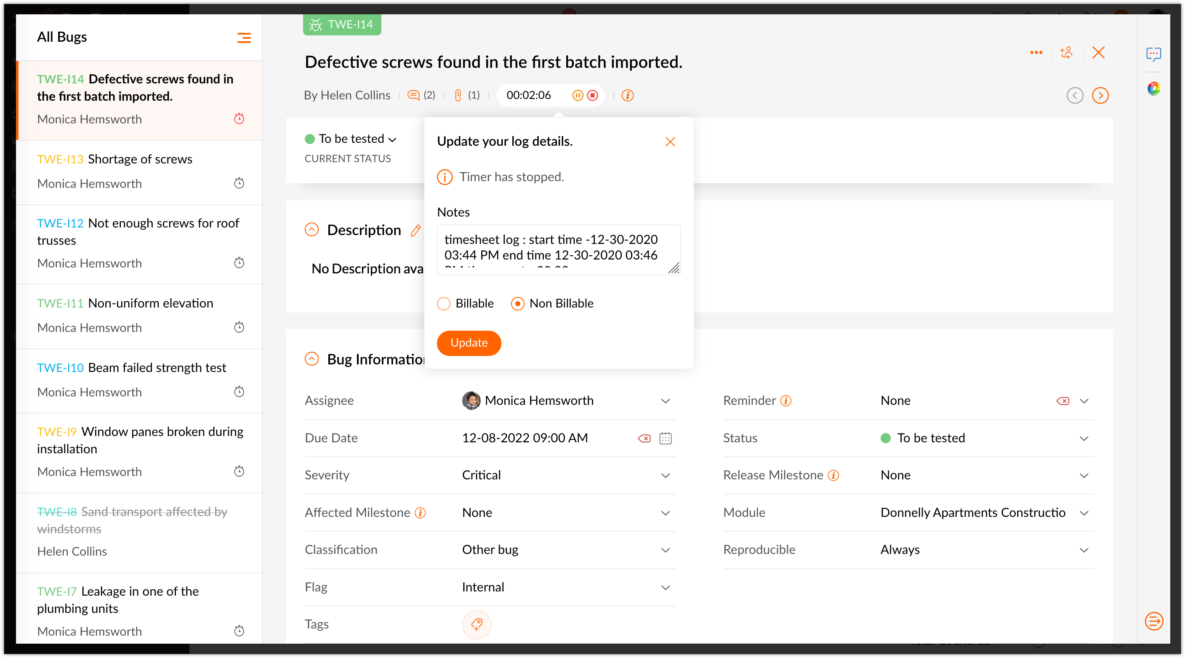Select TWE-I13 Shortage of screws
The width and height of the screenshot is (1185, 658).
[140, 159]
